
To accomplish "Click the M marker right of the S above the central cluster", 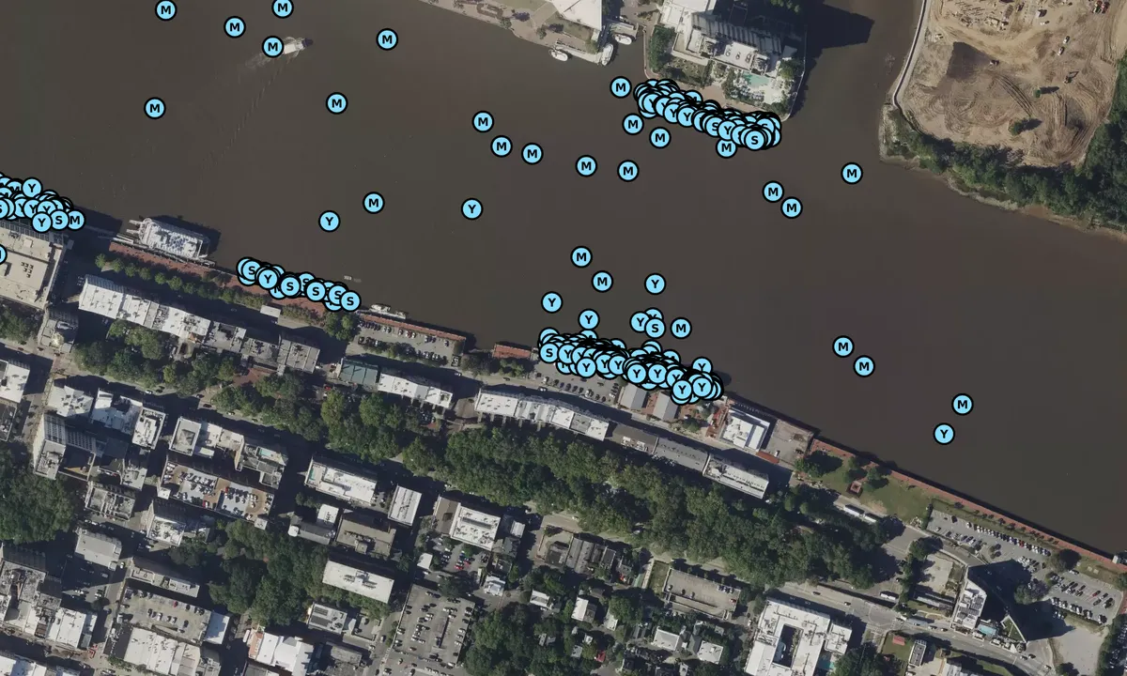I will [681, 328].
